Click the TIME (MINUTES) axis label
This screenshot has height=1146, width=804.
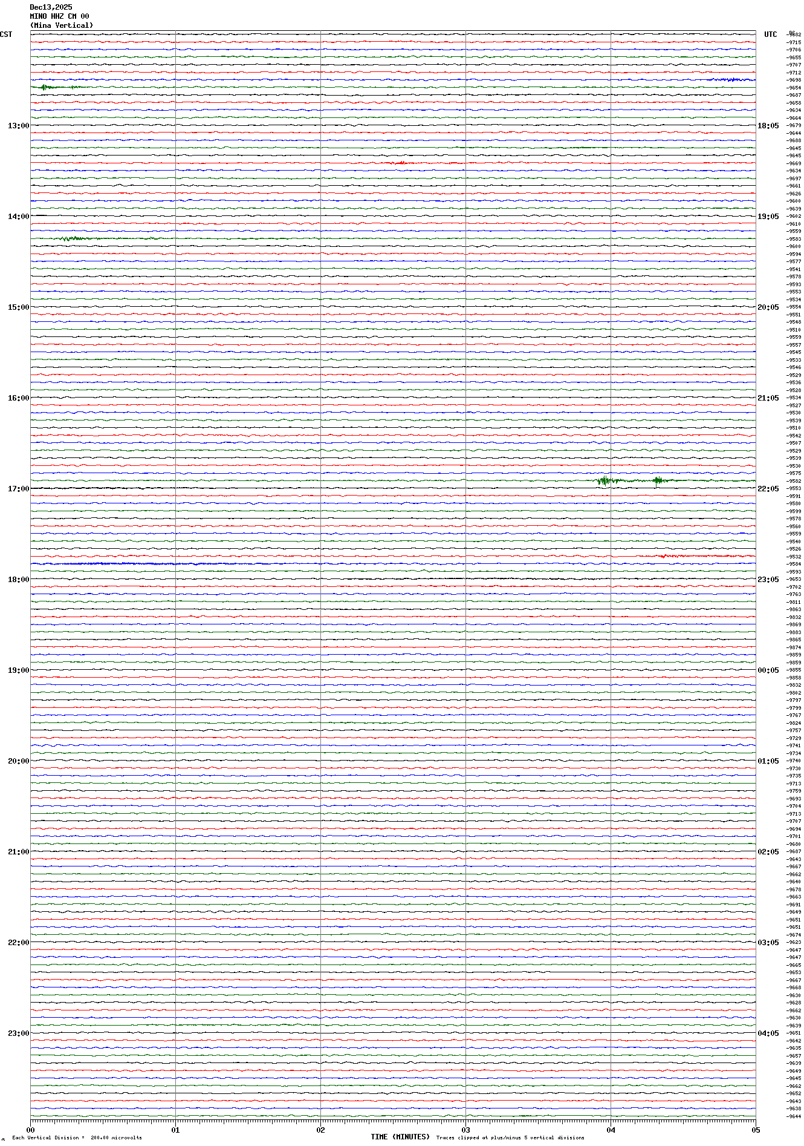click(400, 1137)
